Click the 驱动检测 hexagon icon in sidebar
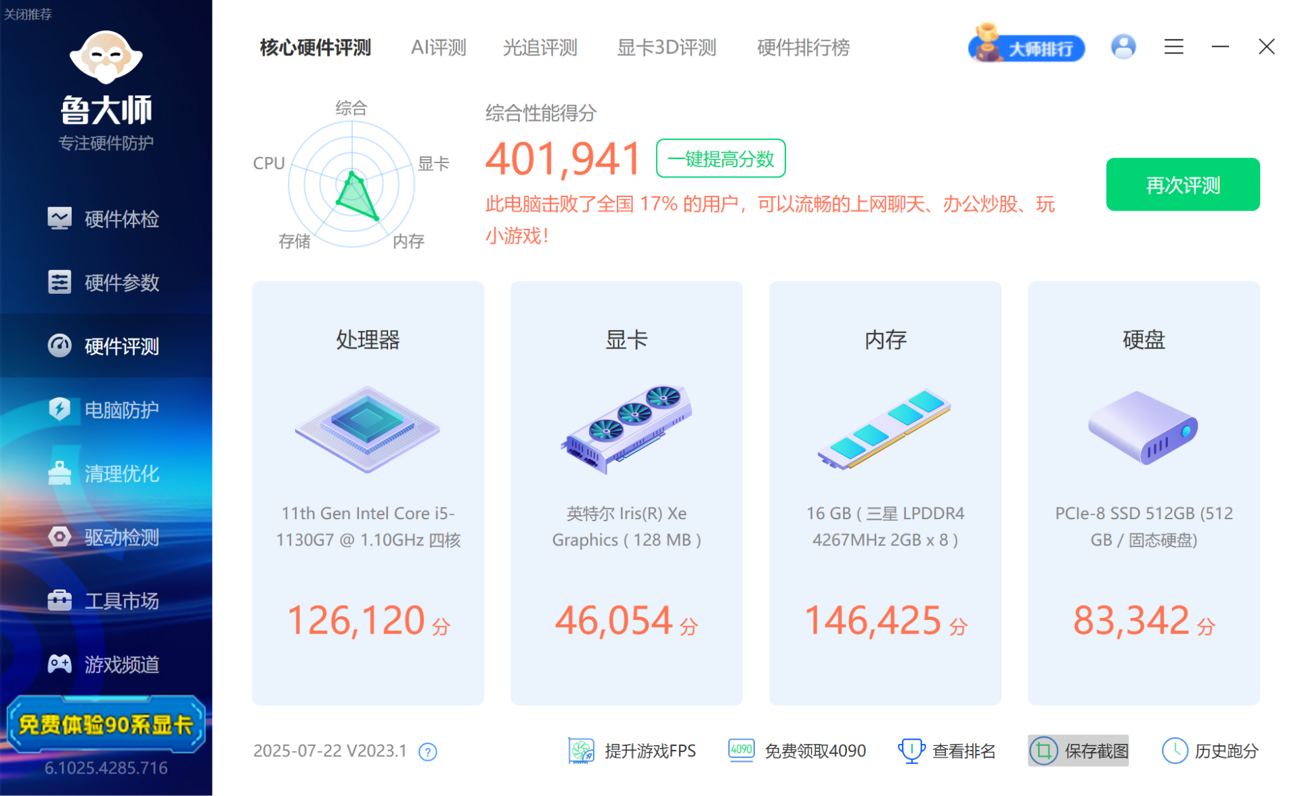The width and height of the screenshot is (1300, 796). pos(60,537)
